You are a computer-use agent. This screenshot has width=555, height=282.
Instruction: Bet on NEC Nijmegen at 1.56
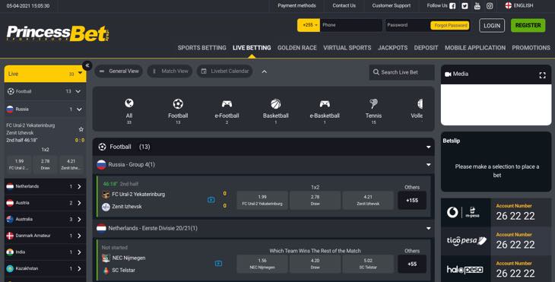(x=262, y=264)
